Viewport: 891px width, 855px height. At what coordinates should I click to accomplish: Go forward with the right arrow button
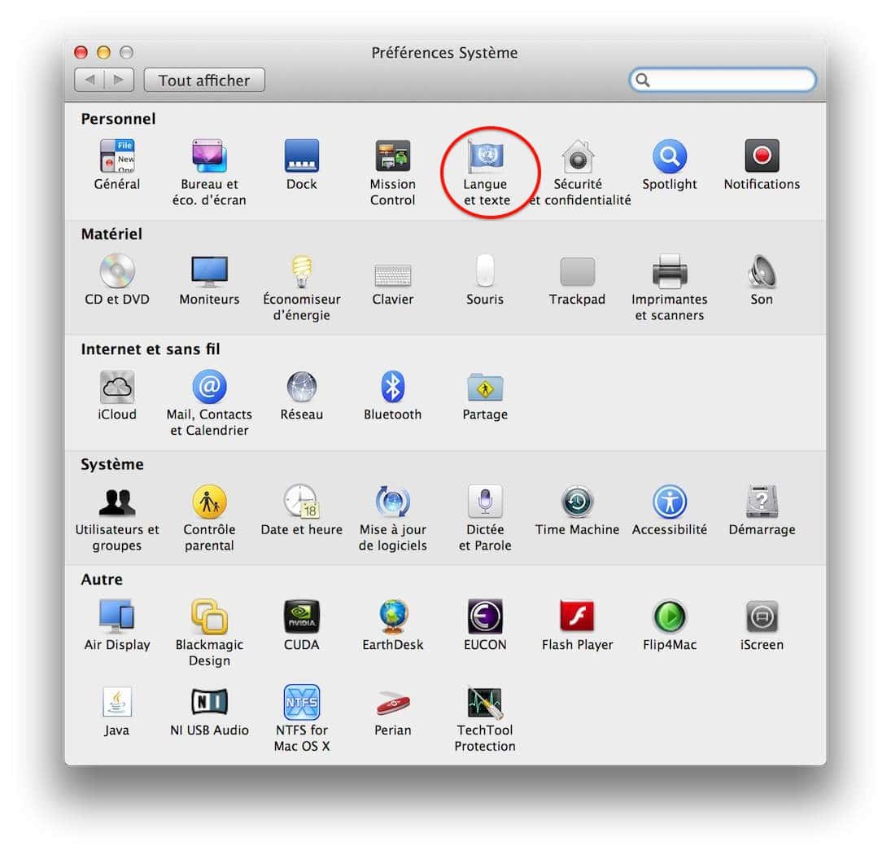[x=120, y=80]
